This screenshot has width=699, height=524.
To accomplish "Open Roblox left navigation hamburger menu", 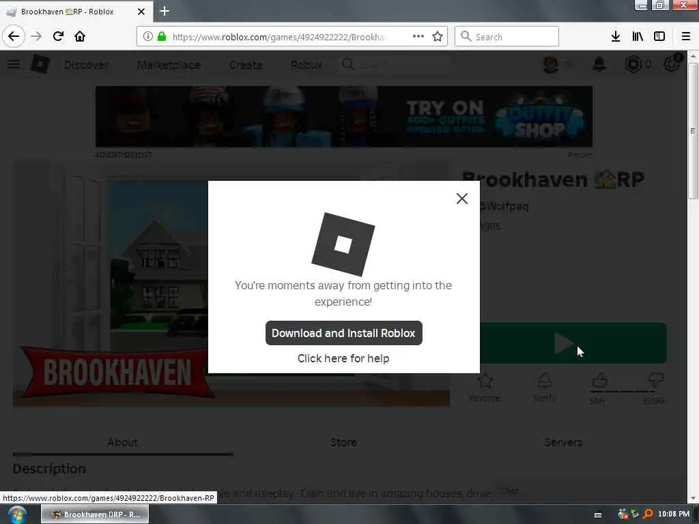I will click(x=14, y=65).
